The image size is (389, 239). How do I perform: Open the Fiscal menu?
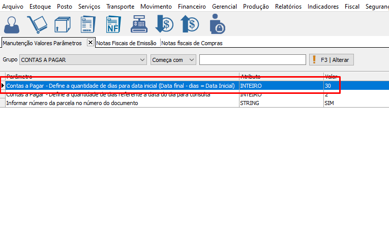(352, 7)
